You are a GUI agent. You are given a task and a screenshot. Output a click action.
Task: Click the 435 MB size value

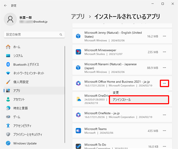pos(153,131)
